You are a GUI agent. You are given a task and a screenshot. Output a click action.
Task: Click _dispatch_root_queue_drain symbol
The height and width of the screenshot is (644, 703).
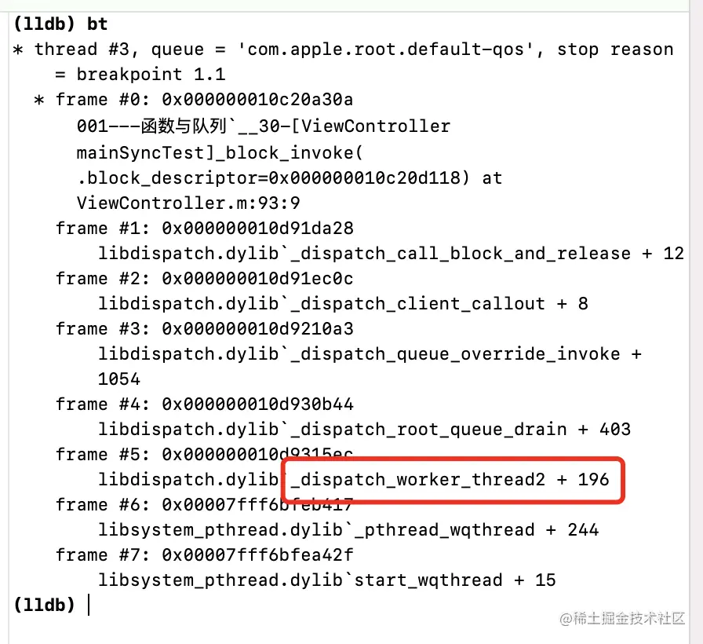(428, 430)
